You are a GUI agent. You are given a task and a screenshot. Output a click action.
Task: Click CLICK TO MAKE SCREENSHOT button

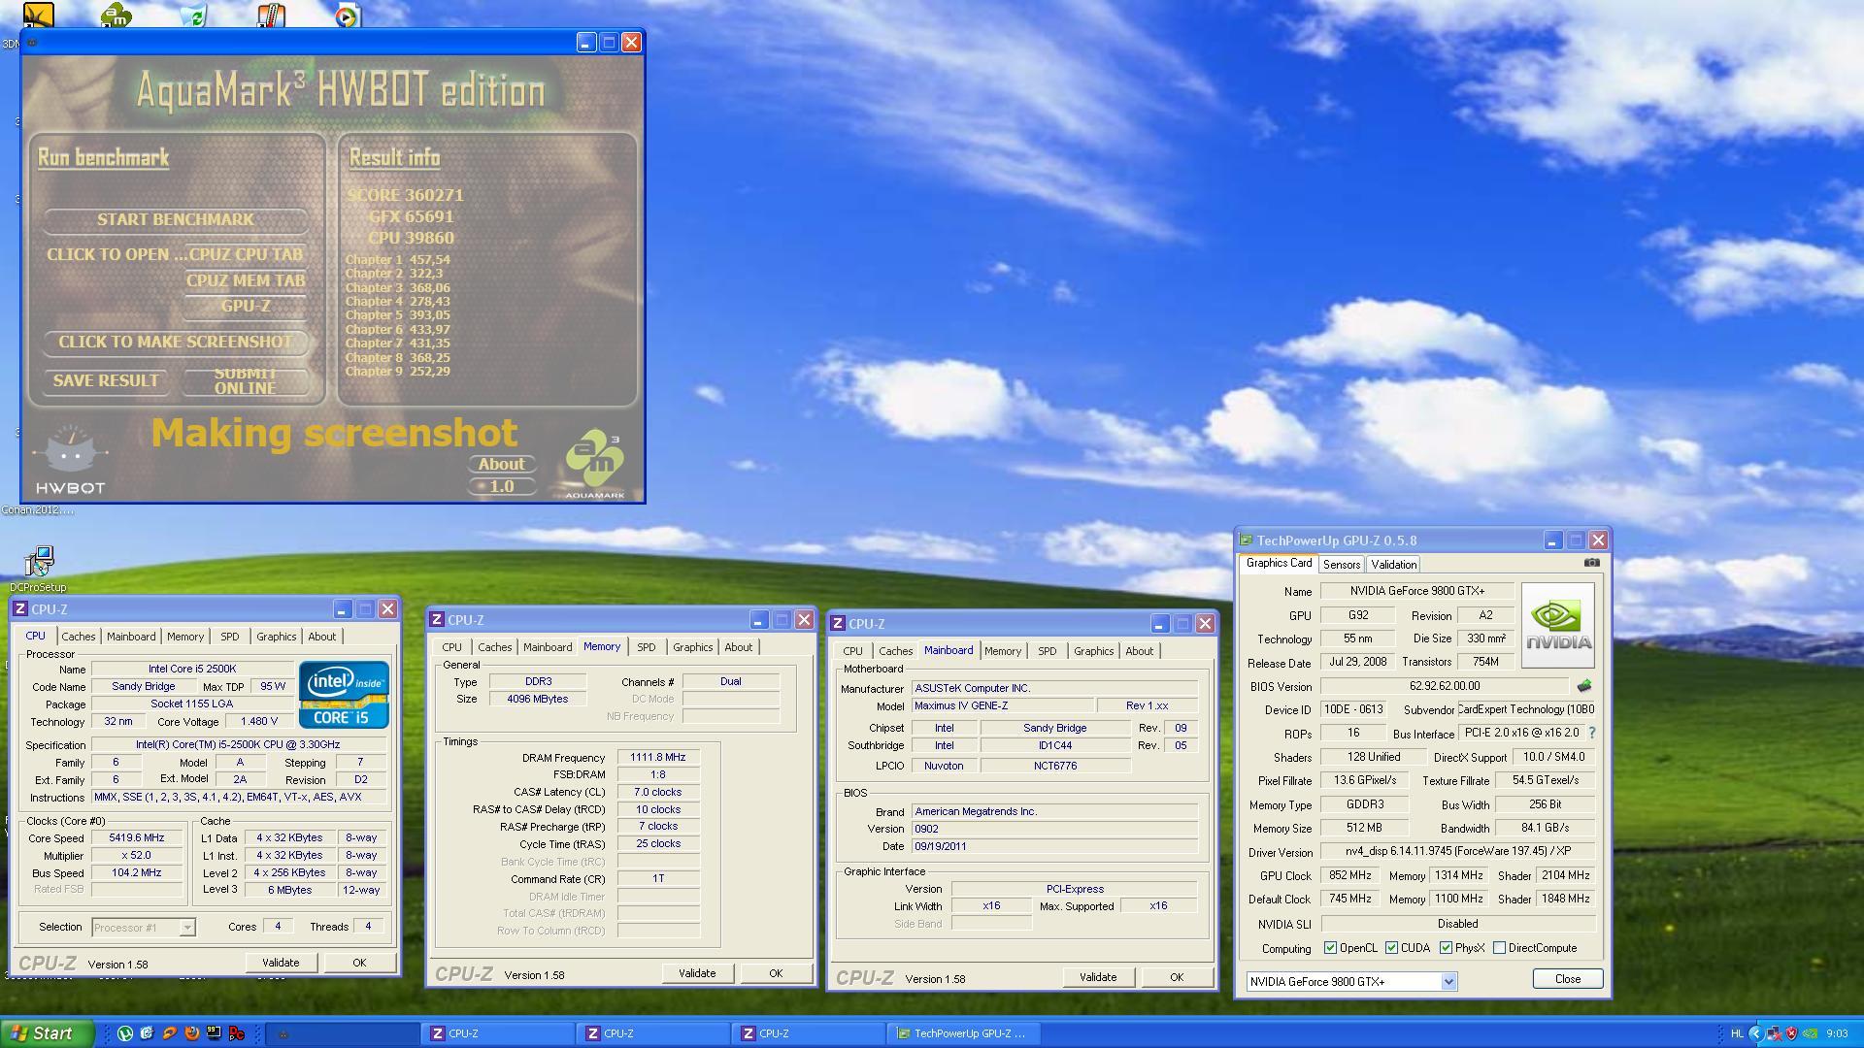coord(176,342)
